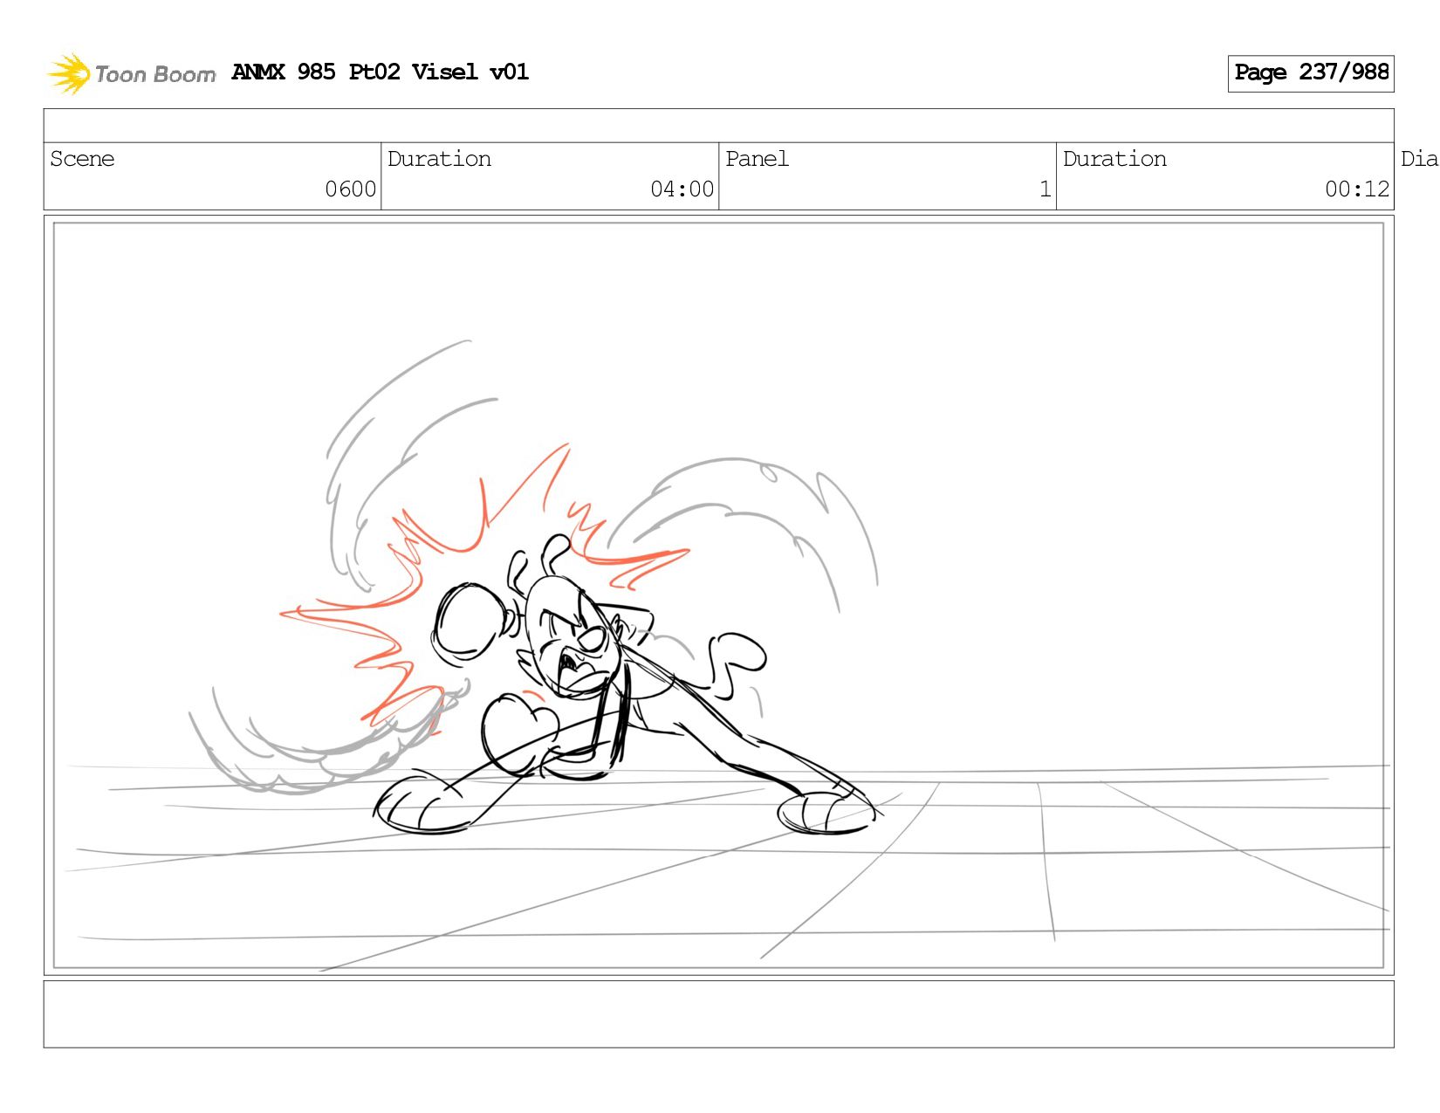Click the Toon Boom logo

pos(131,73)
